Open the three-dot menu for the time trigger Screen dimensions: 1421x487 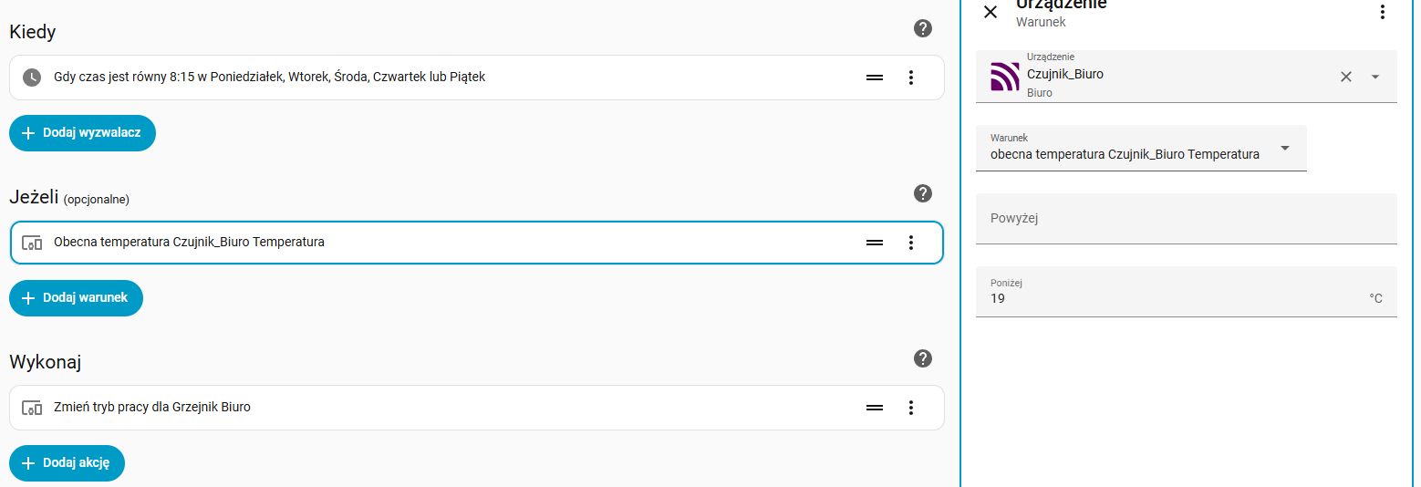click(910, 78)
